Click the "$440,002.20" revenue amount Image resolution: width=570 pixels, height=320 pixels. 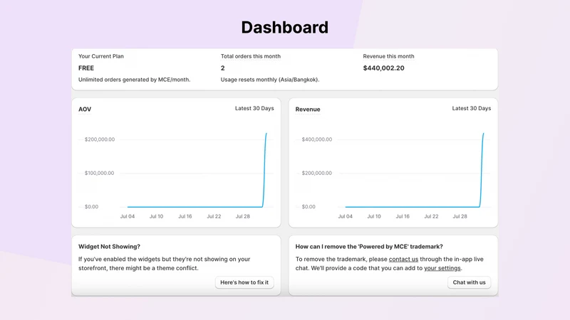click(x=383, y=68)
